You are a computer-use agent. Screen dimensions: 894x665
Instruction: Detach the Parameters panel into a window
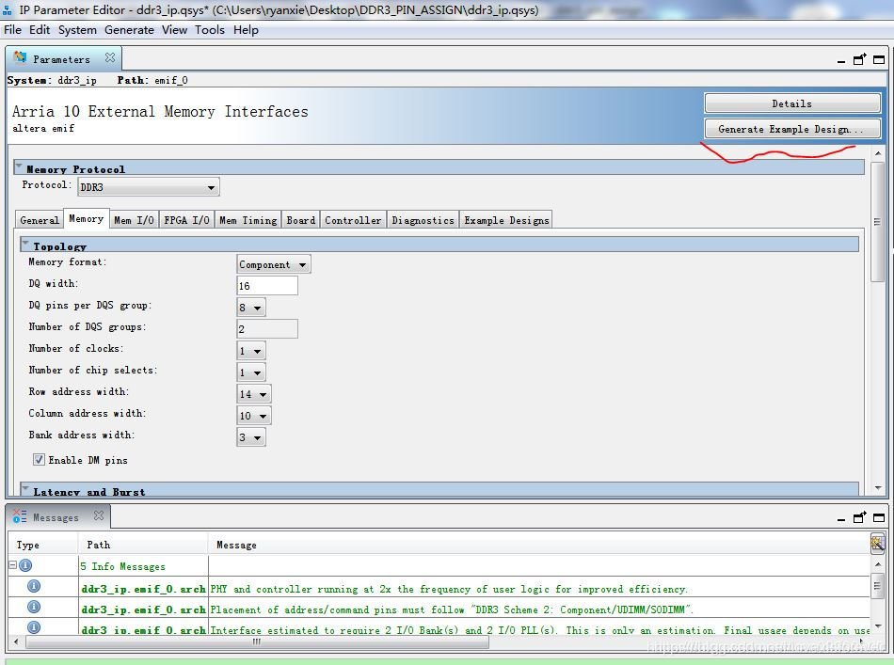859,58
